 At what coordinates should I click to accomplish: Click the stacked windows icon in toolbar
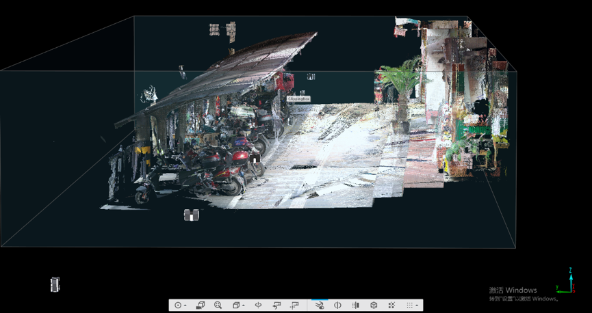pos(201,305)
